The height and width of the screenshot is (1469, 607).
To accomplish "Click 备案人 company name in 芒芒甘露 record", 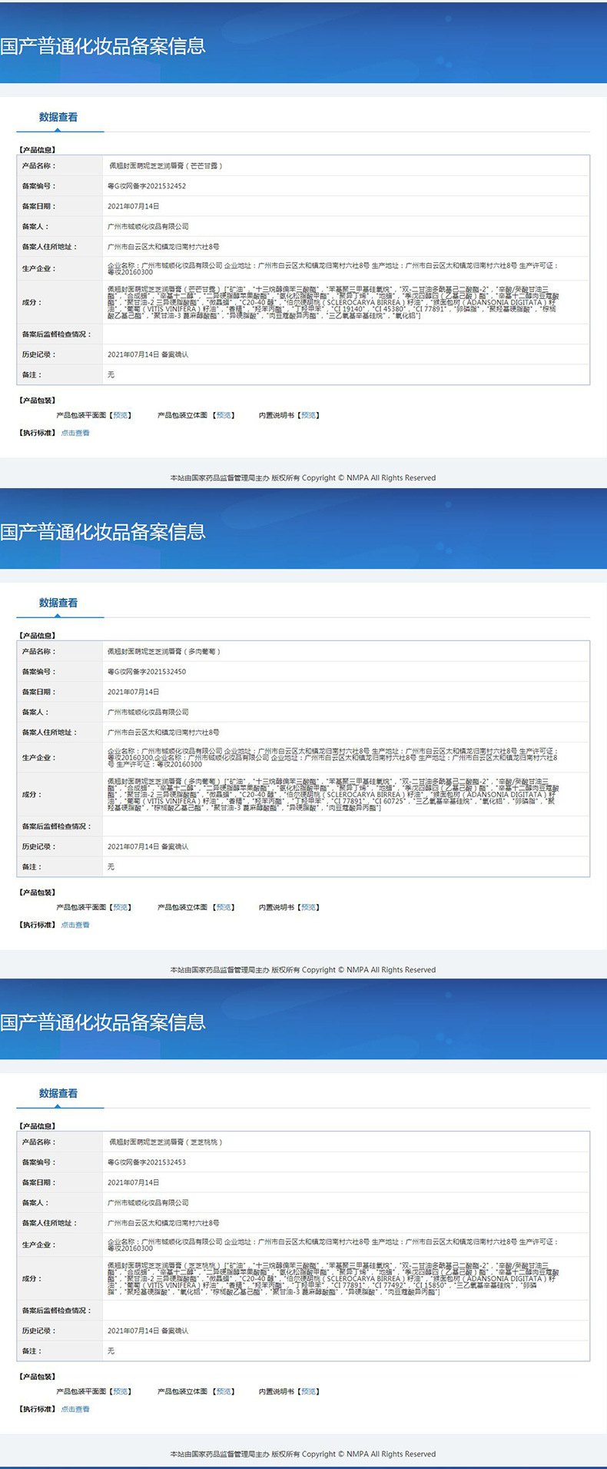I will pyautogui.click(x=148, y=227).
